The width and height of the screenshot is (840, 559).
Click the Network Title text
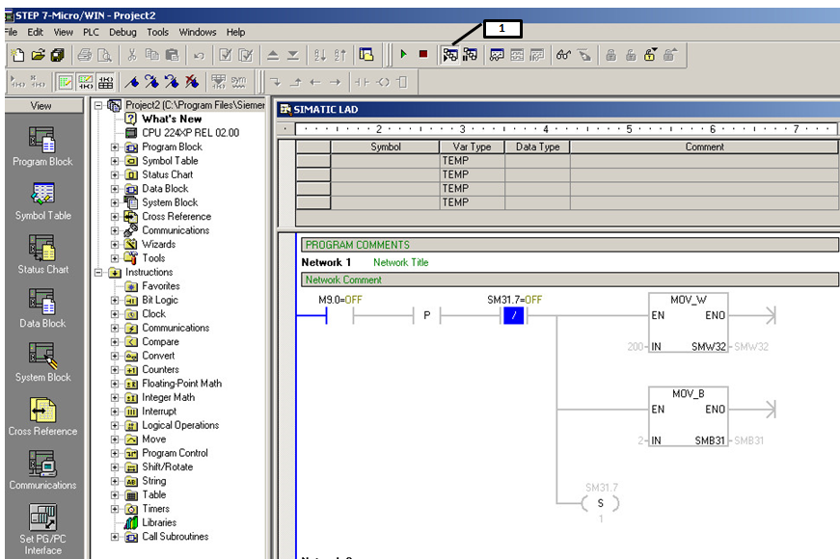(x=400, y=262)
